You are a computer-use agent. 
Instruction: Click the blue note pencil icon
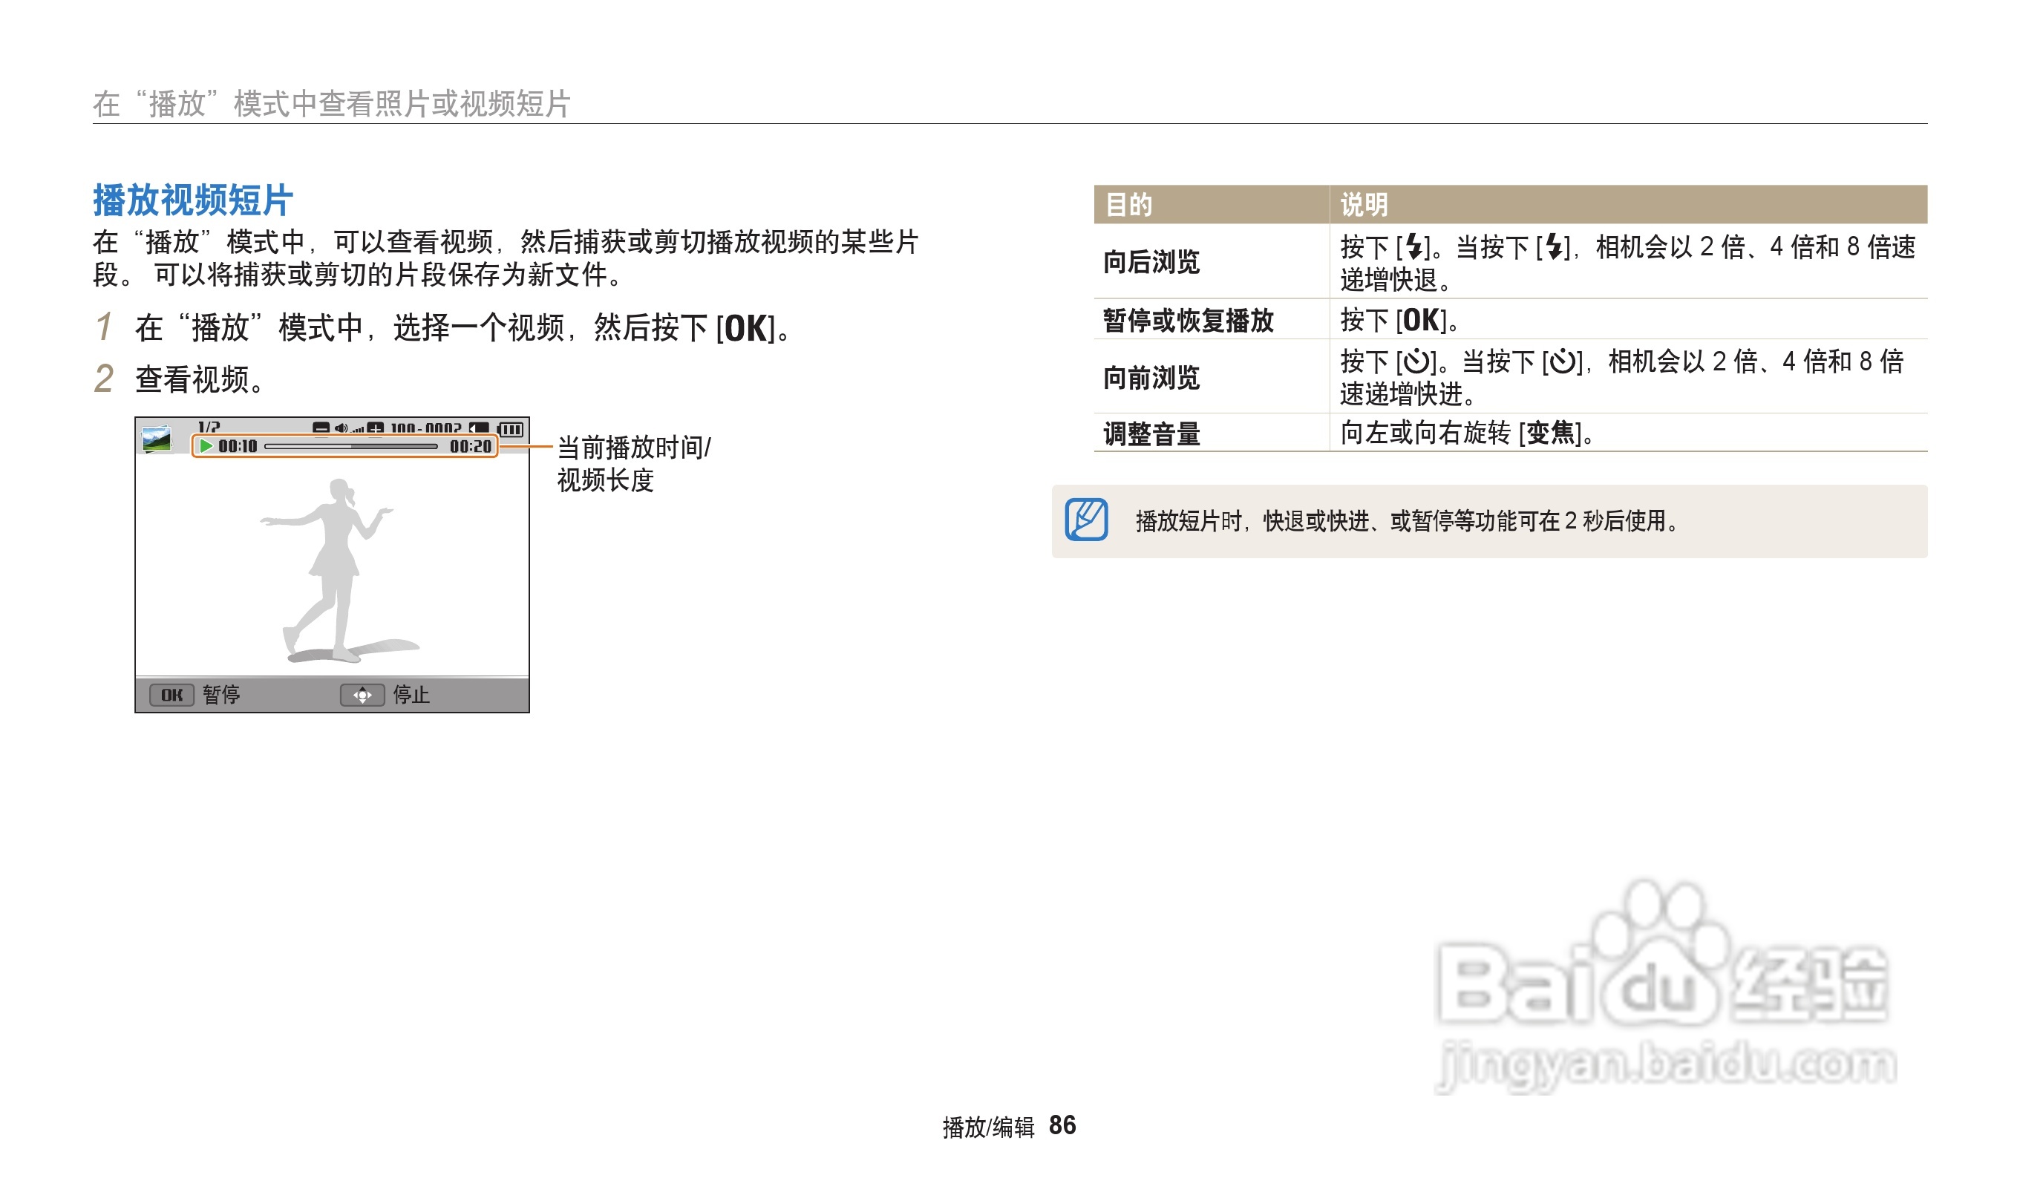click(1086, 520)
